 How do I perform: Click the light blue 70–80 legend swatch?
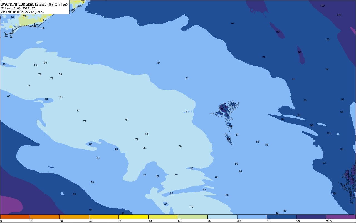tap(222, 217)
